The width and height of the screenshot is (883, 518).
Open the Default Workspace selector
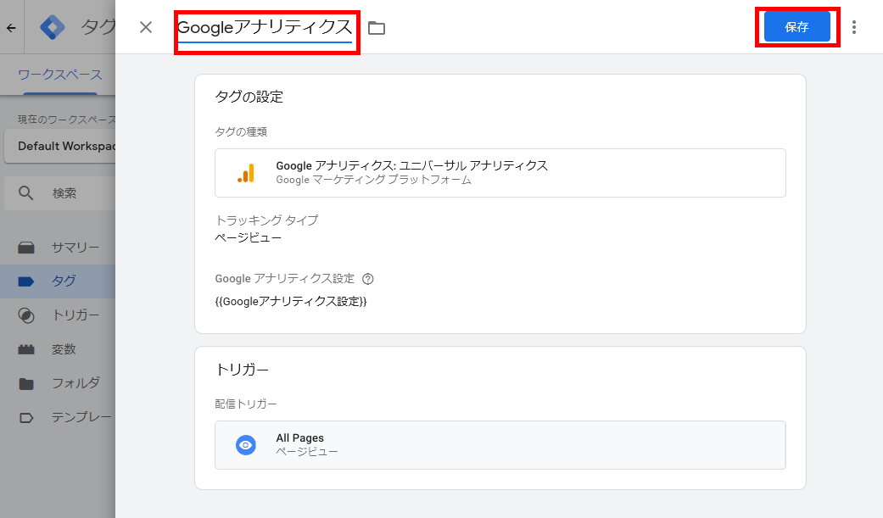59,146
